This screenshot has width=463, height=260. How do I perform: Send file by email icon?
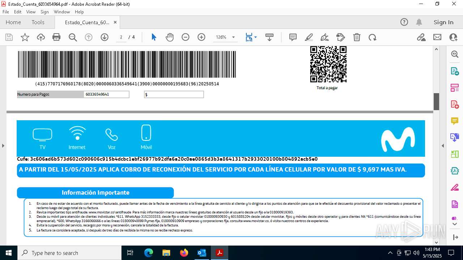click(x=437, y=37)
